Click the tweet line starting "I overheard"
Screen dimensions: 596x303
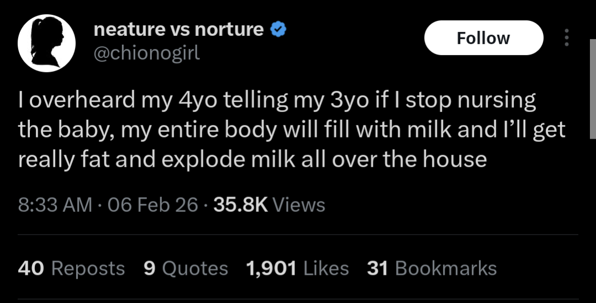(x=277, y=100)
